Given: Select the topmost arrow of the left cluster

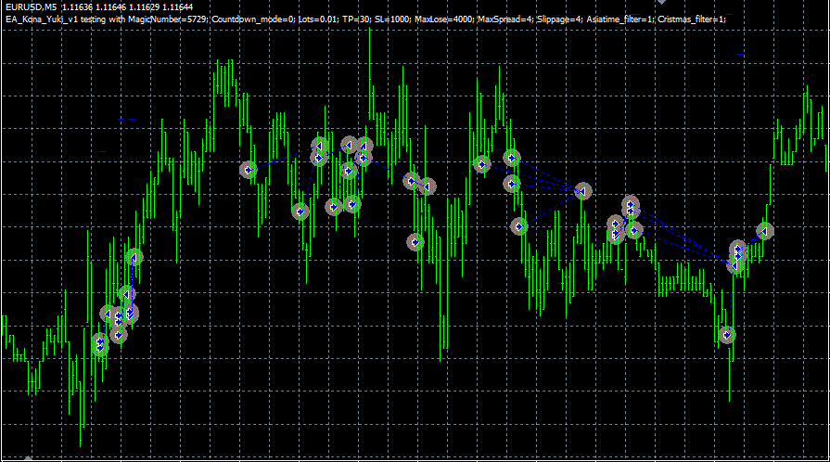Looking at the screenshot, I should click(x=134, y=257).
